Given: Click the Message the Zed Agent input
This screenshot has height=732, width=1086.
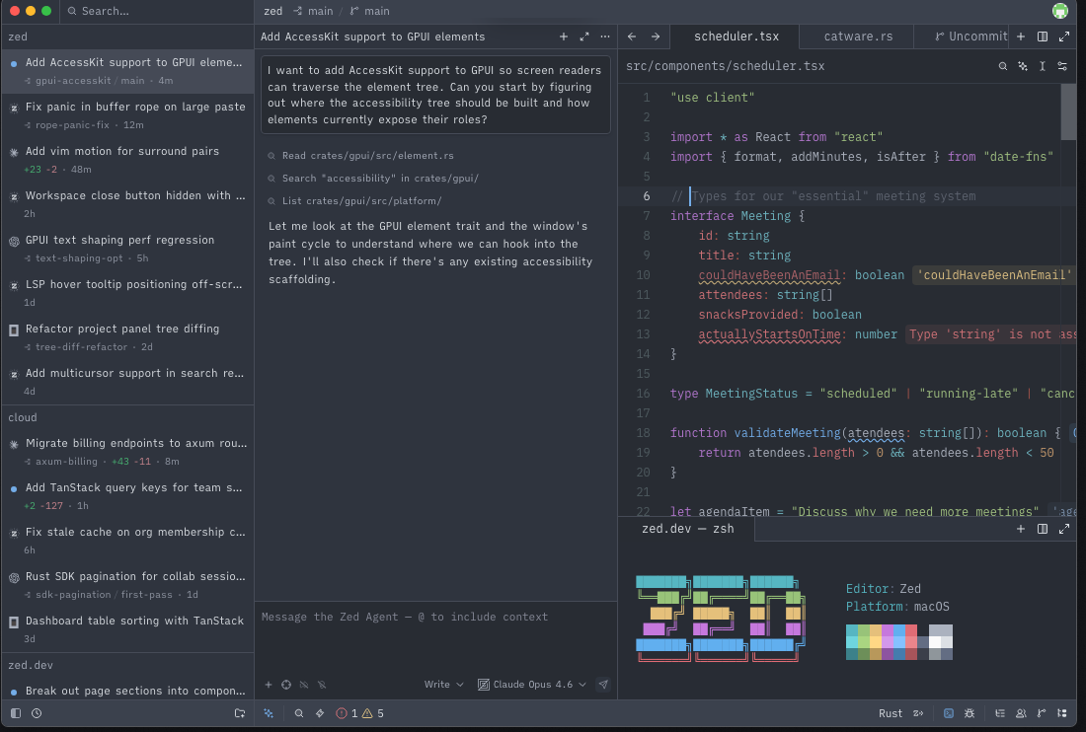Looking at the screenshot, I should (x=435, y=636).
